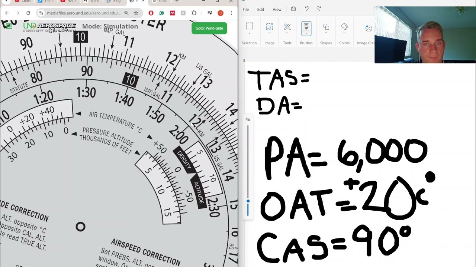Select the Brushes tool in Paint
Viewport: 476px width, 267px height.
click(x=306, y=27)
